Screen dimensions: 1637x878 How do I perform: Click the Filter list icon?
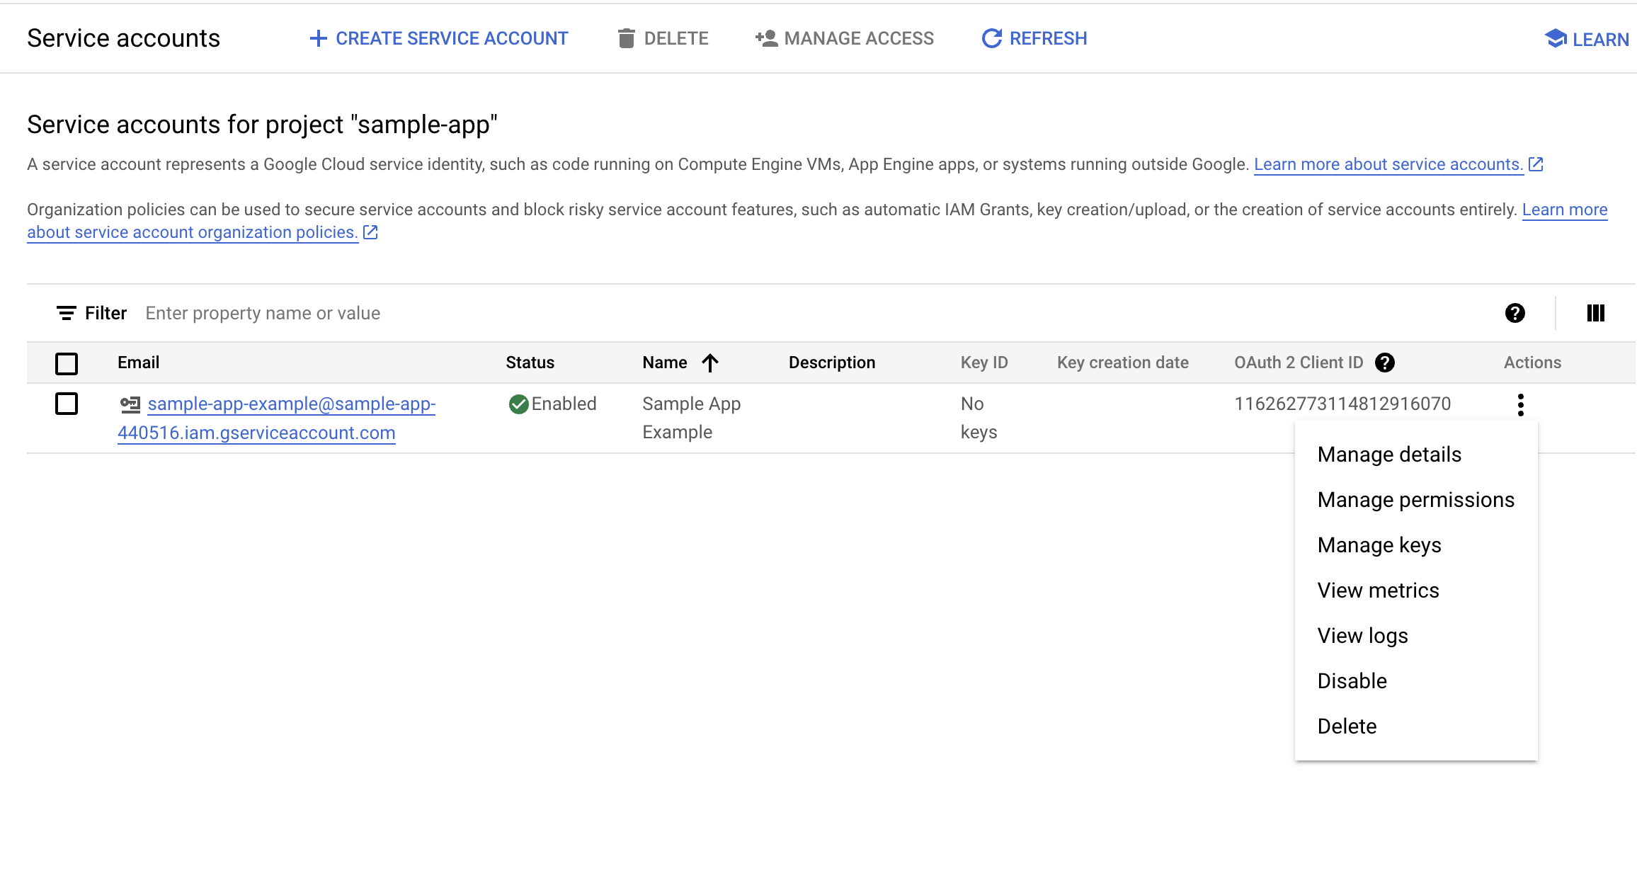[x=67, y=313]
